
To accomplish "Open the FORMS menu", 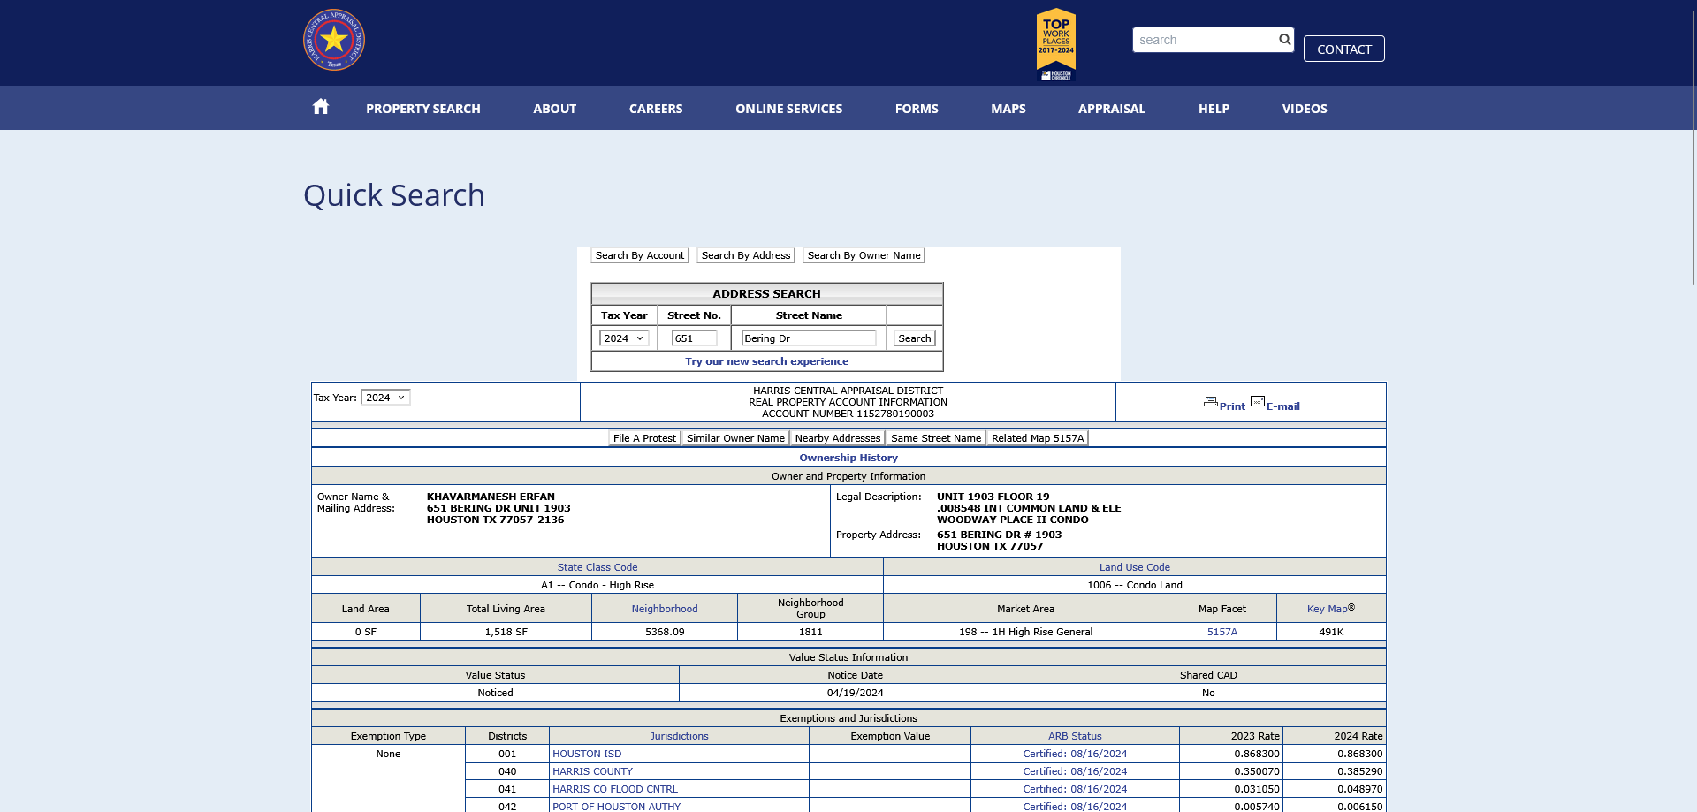I will tap(917, 109).
